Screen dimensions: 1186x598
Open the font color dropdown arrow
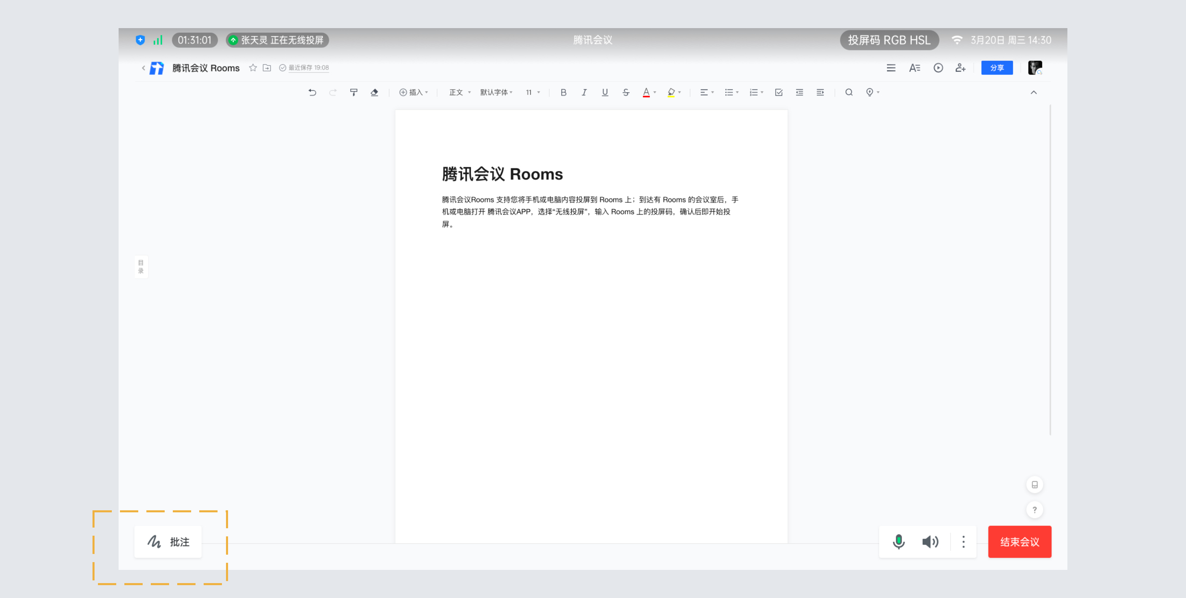(x=655, y=92)
